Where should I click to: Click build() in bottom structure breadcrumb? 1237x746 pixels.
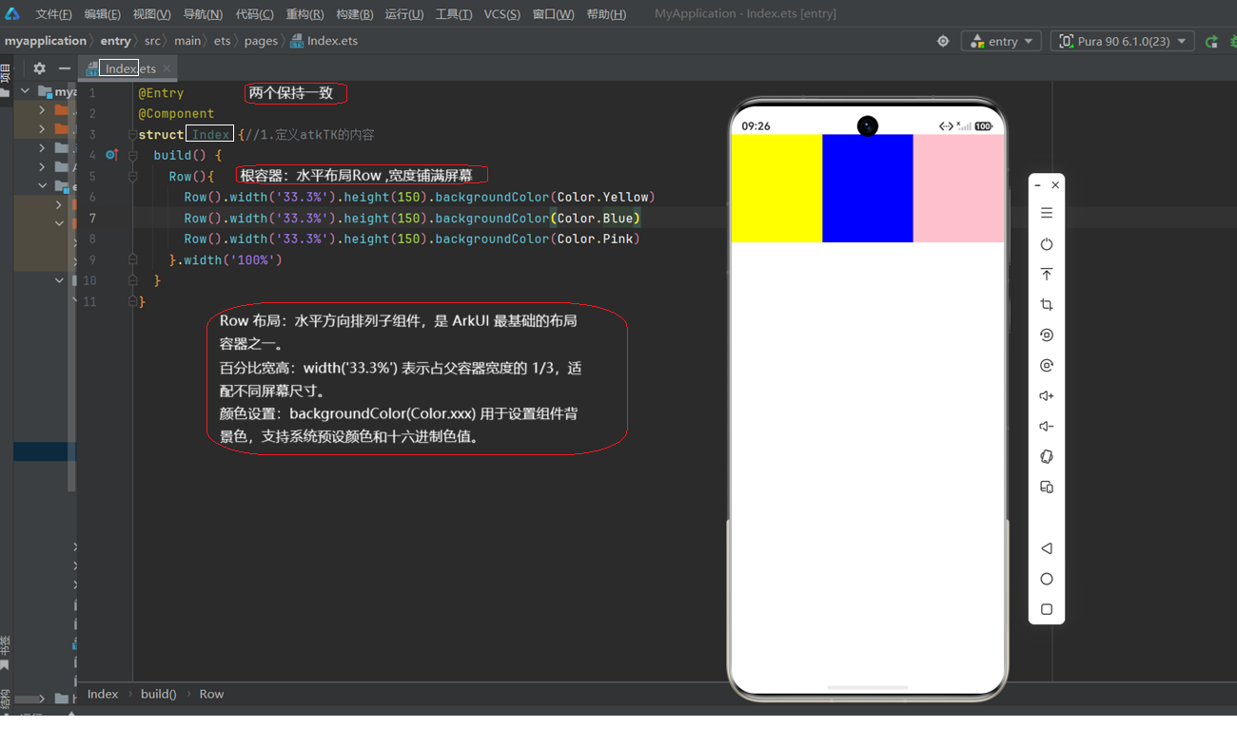(x=159, y=694)
